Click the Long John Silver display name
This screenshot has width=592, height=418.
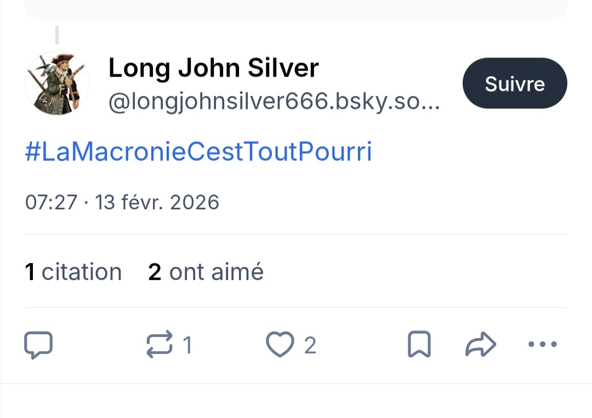pyautogui.click(x=213, y=68)
